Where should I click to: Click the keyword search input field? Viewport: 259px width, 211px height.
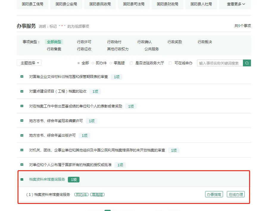220,63
